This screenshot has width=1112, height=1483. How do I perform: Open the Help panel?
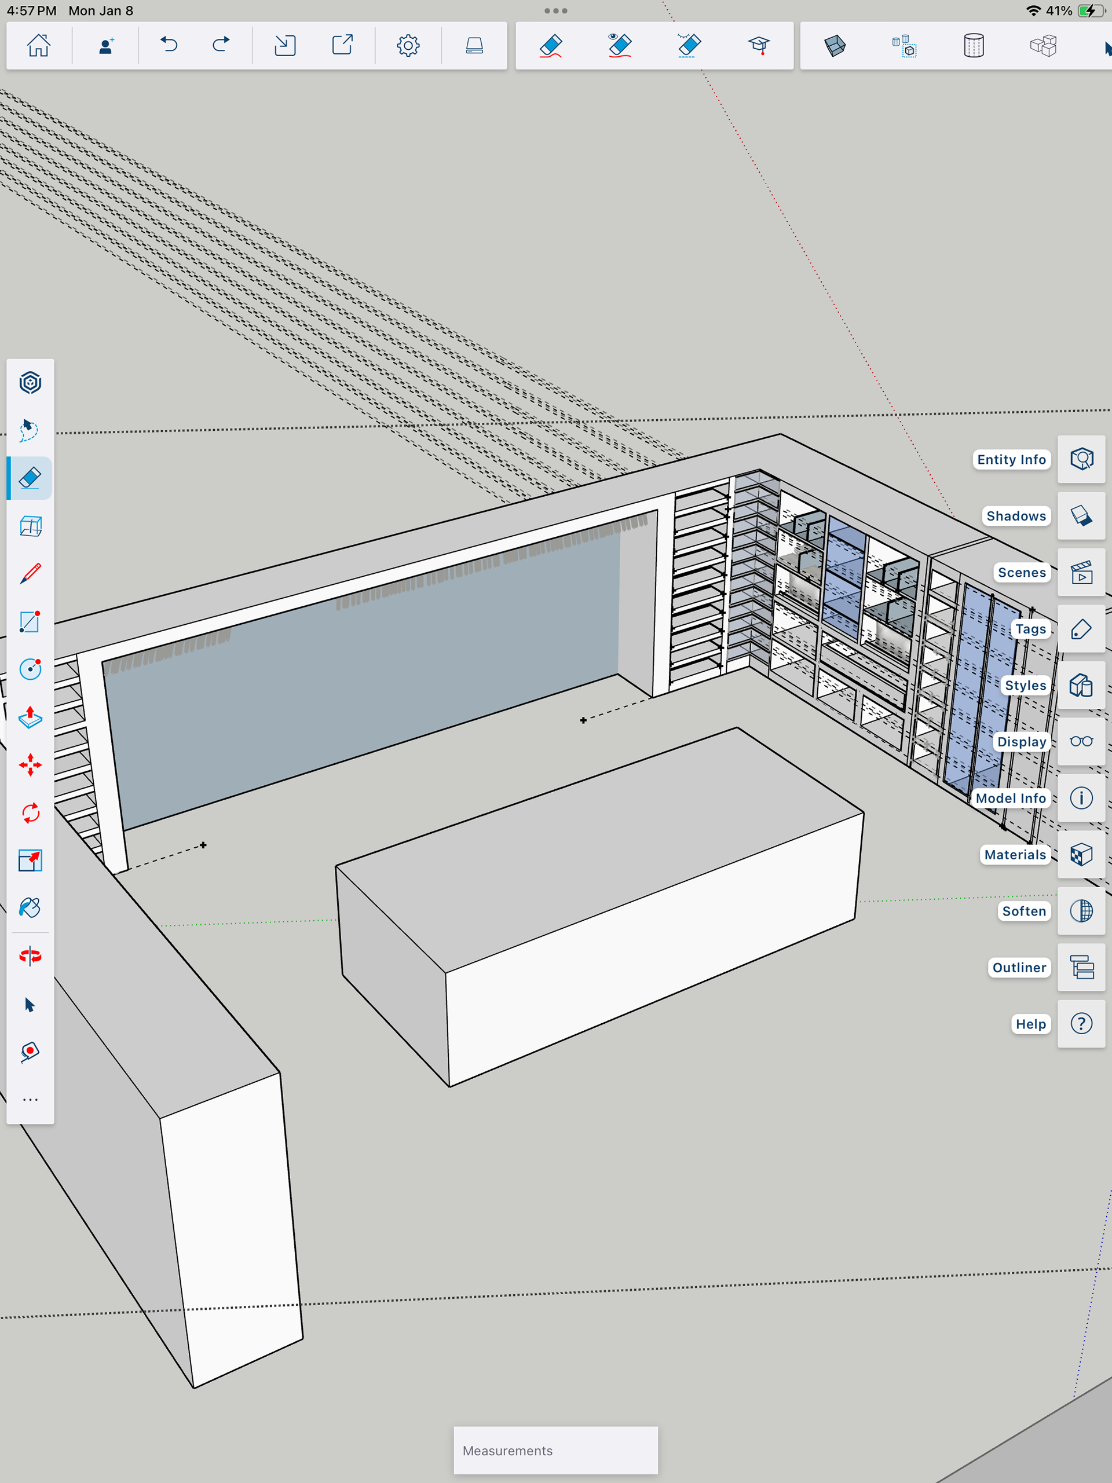click(x=1081, y=1024)
